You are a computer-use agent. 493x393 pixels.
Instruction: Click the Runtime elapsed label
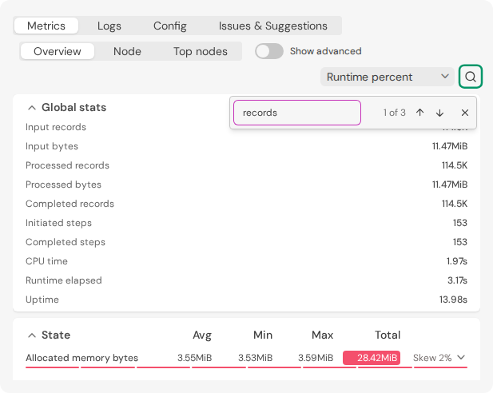pos(64,280)
